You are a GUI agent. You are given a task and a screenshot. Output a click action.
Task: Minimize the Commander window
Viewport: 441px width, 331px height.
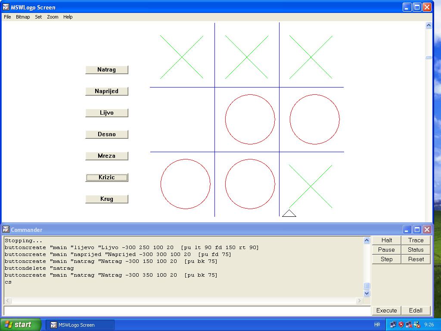point(407,230)
